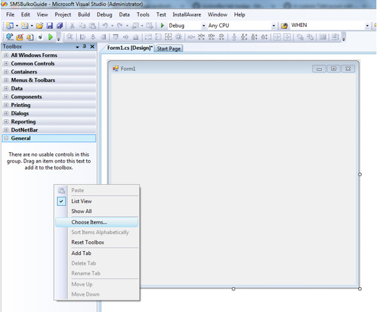This screenshot has height=312, width=377.
Task: Expand the Components toolbox group
Action: [x=7, y=97]
